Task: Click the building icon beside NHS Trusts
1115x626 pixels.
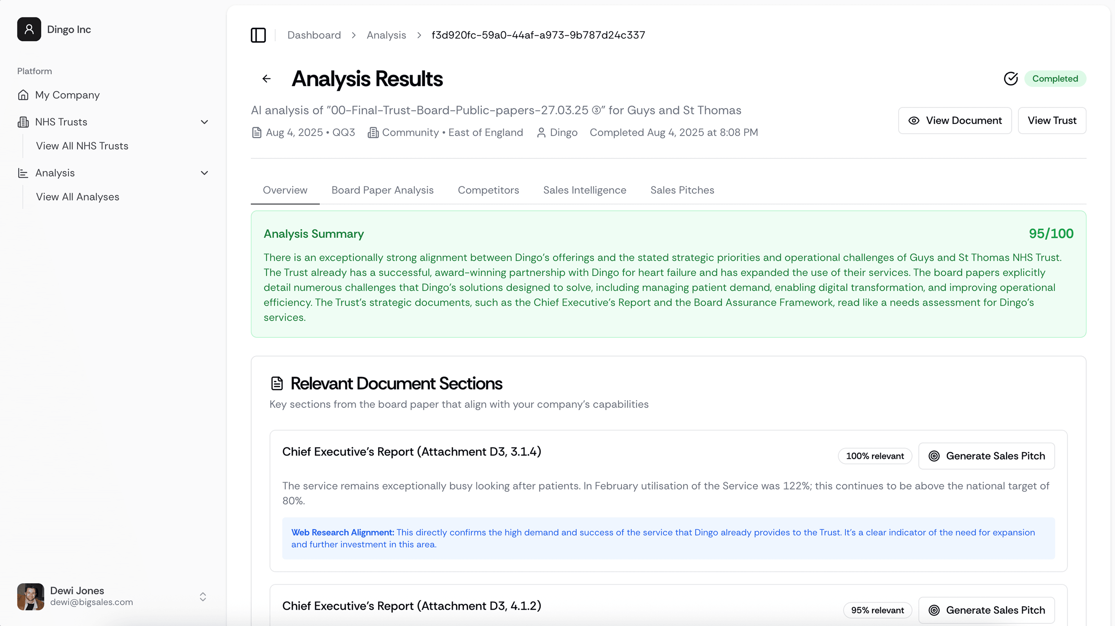Action: click(23, 122)
